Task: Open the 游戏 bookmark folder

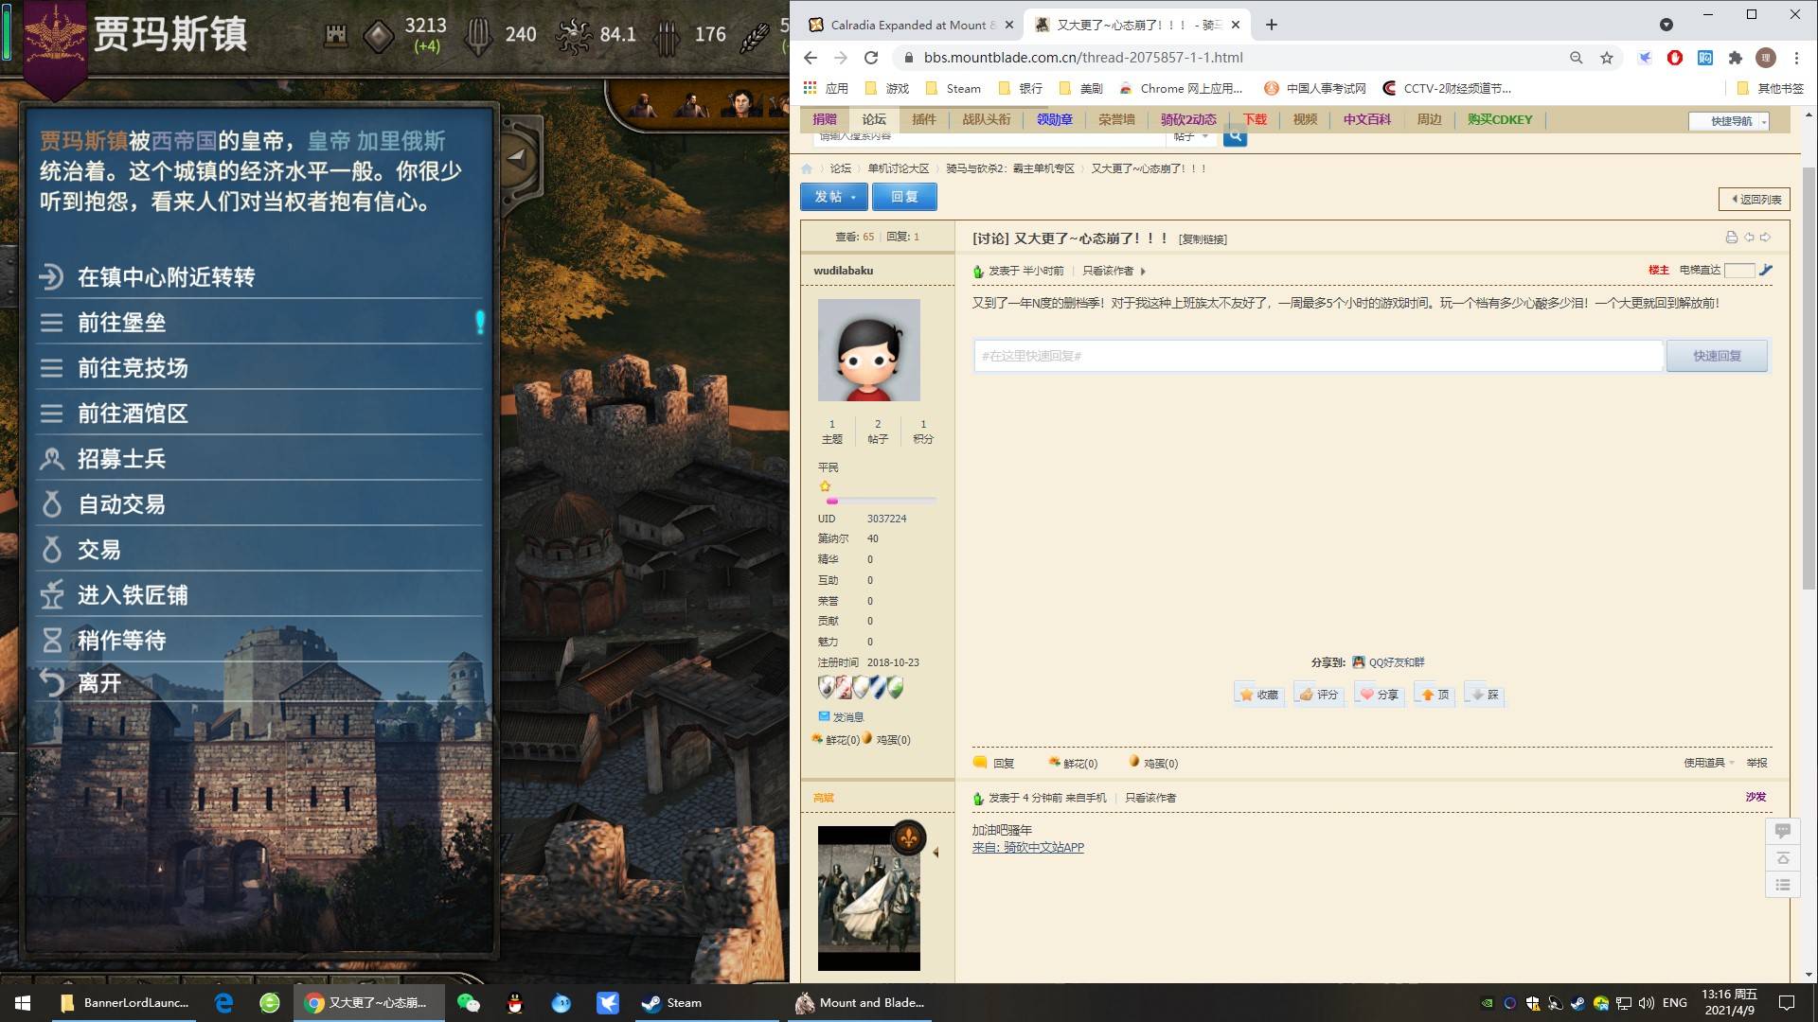Action: point(887,88)
